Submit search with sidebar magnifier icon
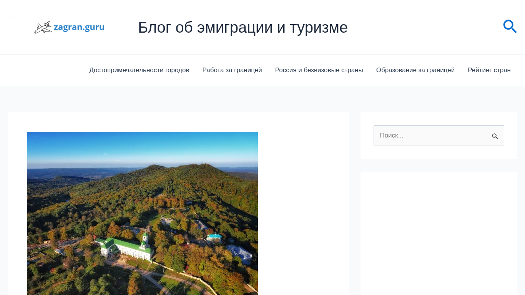Viewport: 525px width, 295px height. tap(495, 136)
